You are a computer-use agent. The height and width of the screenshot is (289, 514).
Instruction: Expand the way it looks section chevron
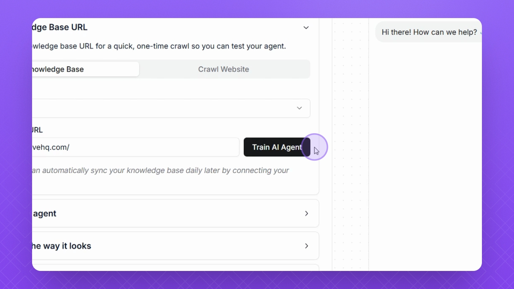point(306,246)
